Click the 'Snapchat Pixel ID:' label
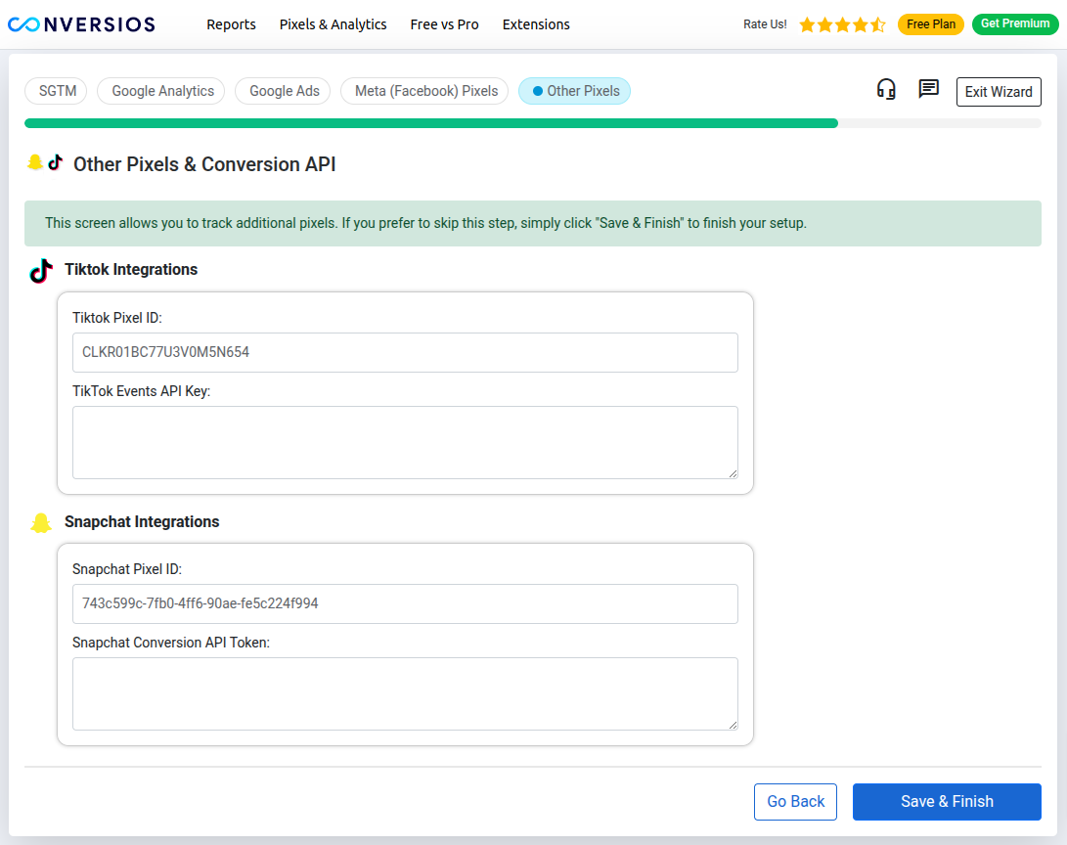This screenshot has width=1067, height=845. coord(127,569)
